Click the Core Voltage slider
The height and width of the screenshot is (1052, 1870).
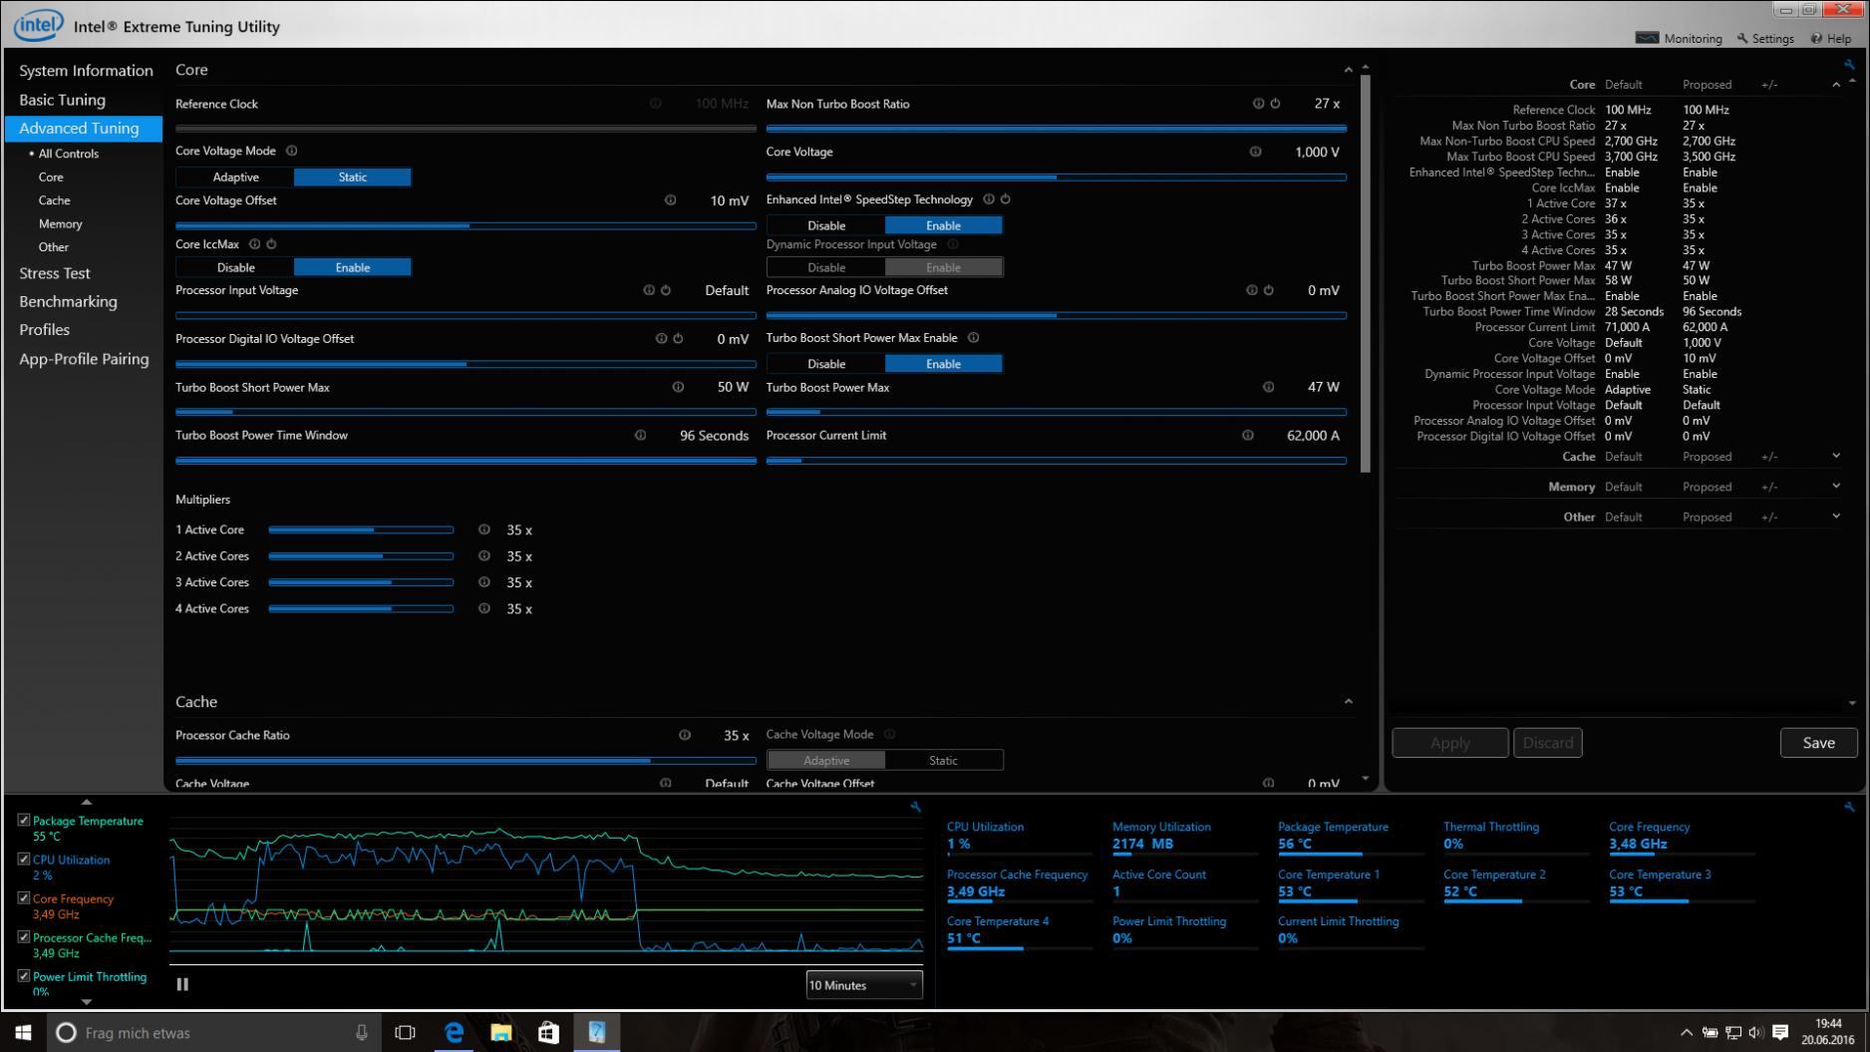[1057, 177]
